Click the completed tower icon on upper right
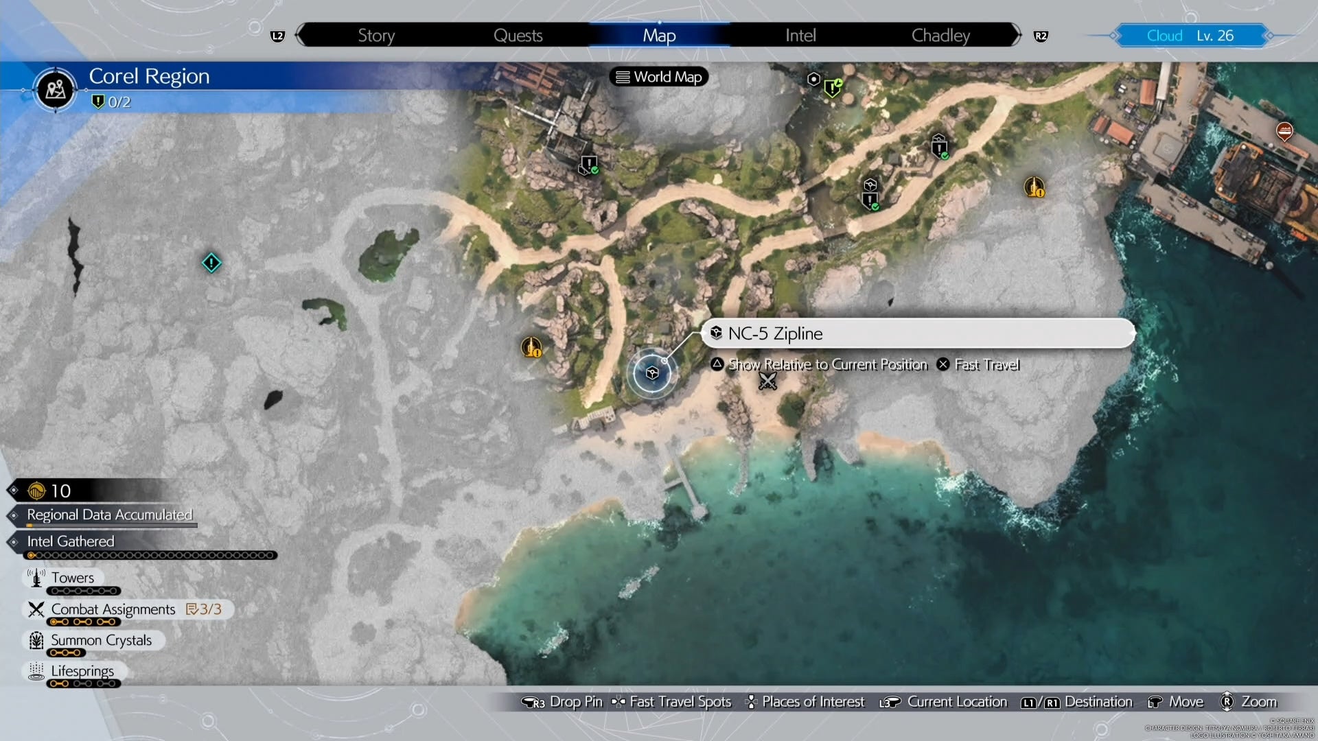This screenshot has width=1318, height=741. coord(1035,187)
